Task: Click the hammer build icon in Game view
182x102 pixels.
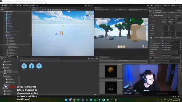Action: point(146,46)
